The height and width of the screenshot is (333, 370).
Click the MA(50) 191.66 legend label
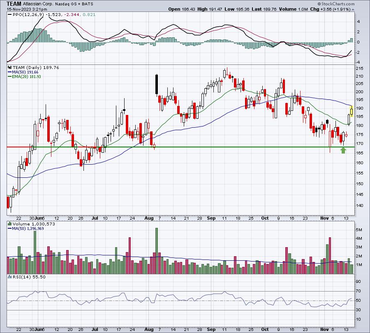coord(23,72)
